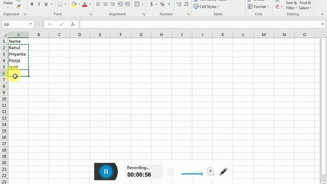Increase decimal places
Image resolution: width=327 pixels, height=184 pixels.
coord(179,4)
